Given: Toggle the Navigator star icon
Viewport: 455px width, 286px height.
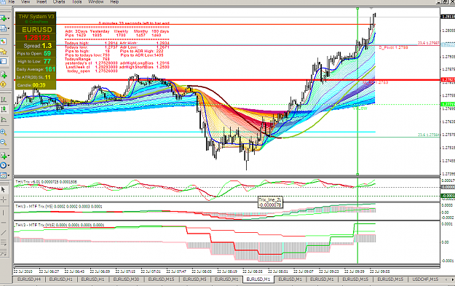Looking at the screenshot, I should [x=3, y=52].
